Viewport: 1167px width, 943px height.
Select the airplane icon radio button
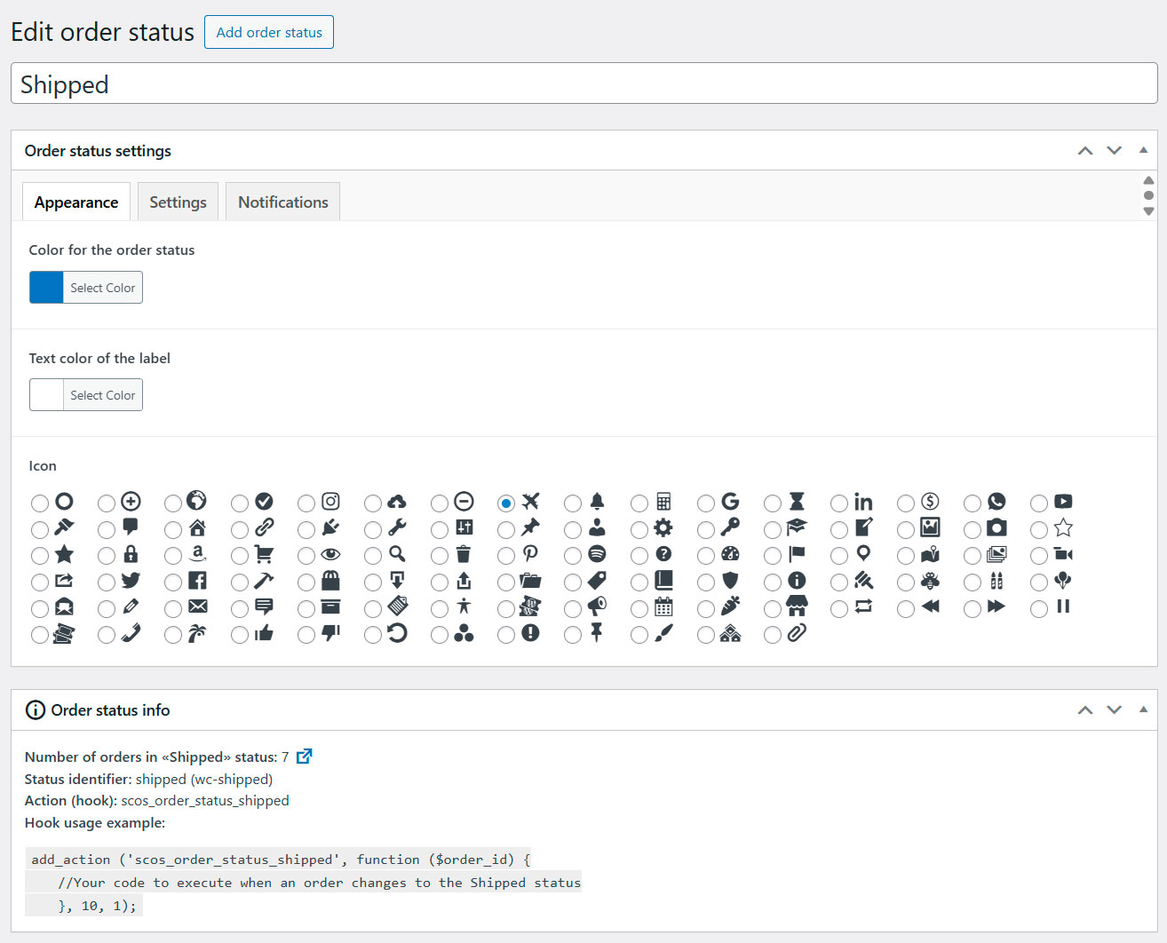click(505, 502)
